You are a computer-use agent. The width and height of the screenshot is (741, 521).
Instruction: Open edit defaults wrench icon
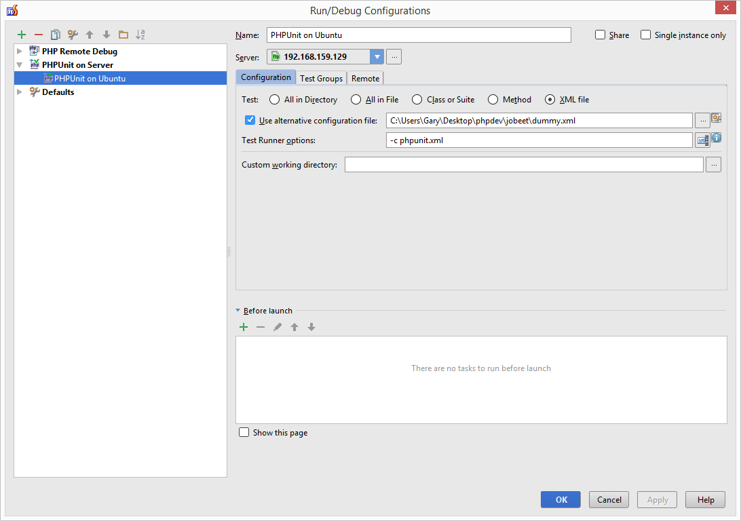[73, 35]
